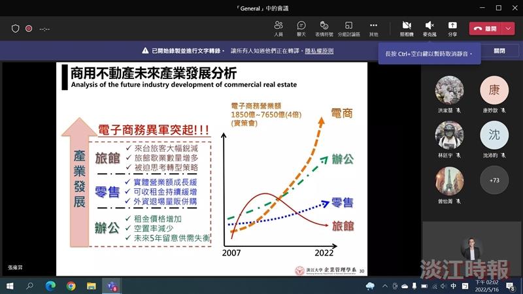Select participant 沈沛昀 avatar
Screen dimensions: 523x294
point(494,135)
